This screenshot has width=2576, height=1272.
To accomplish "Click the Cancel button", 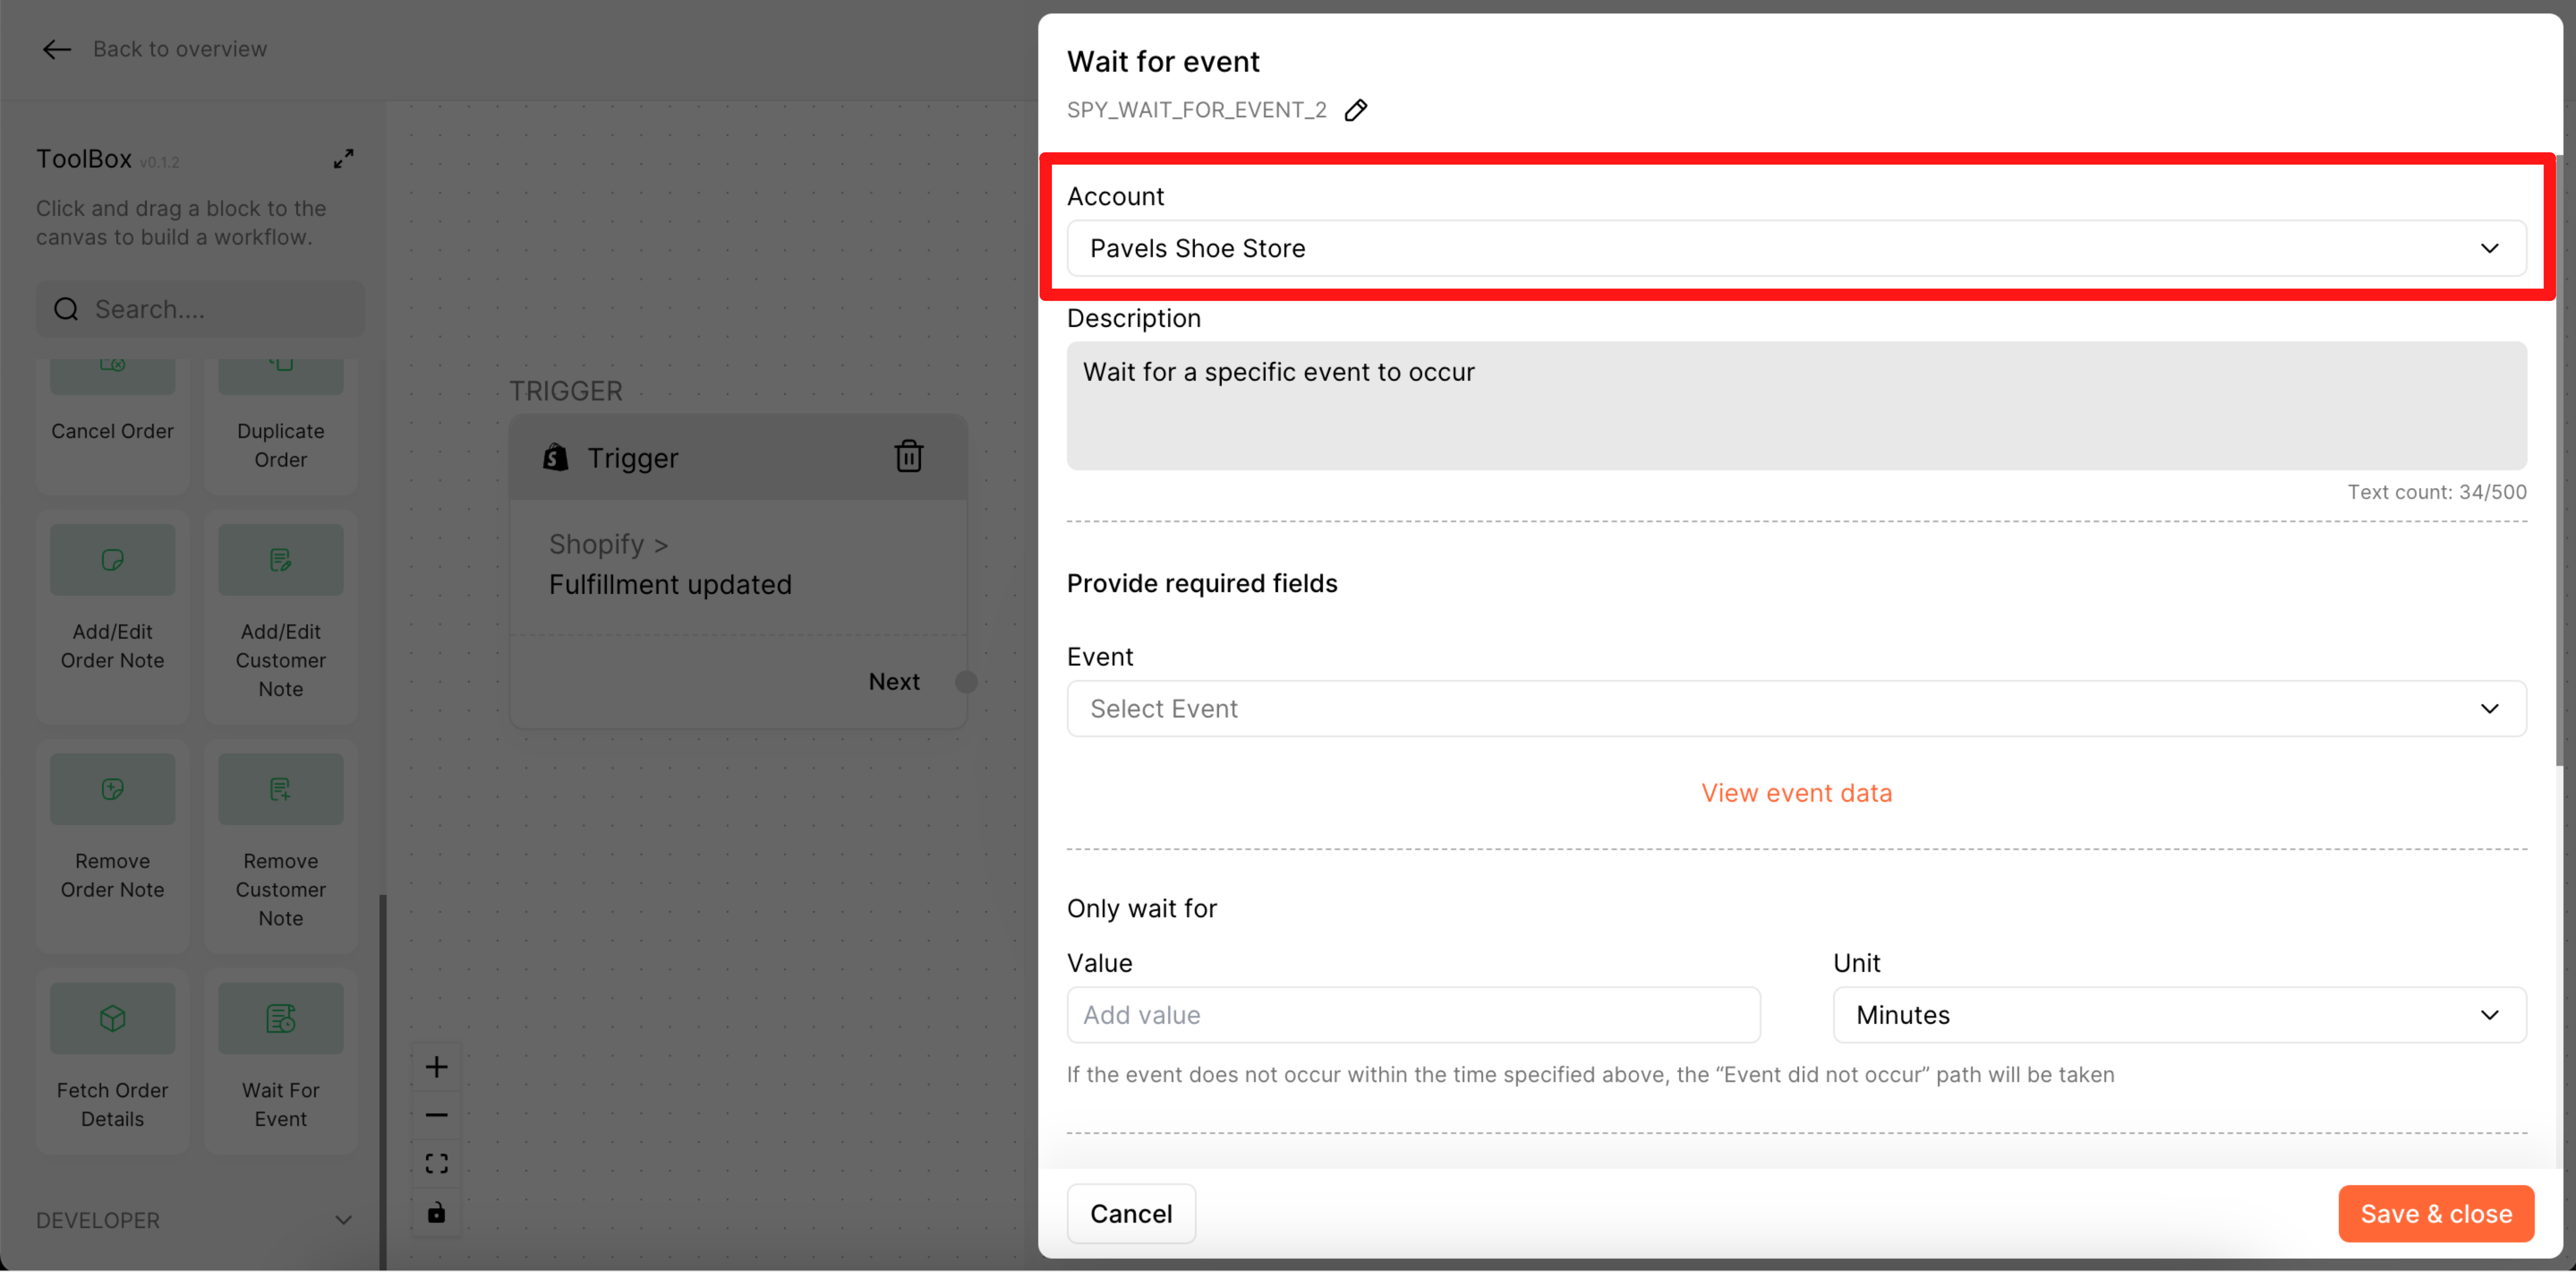I will click(x=1131, y=1214).
